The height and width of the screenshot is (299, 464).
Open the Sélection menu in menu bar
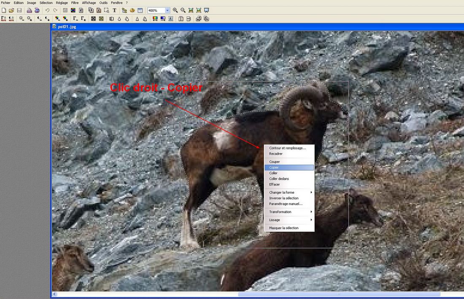click(46, 3)
